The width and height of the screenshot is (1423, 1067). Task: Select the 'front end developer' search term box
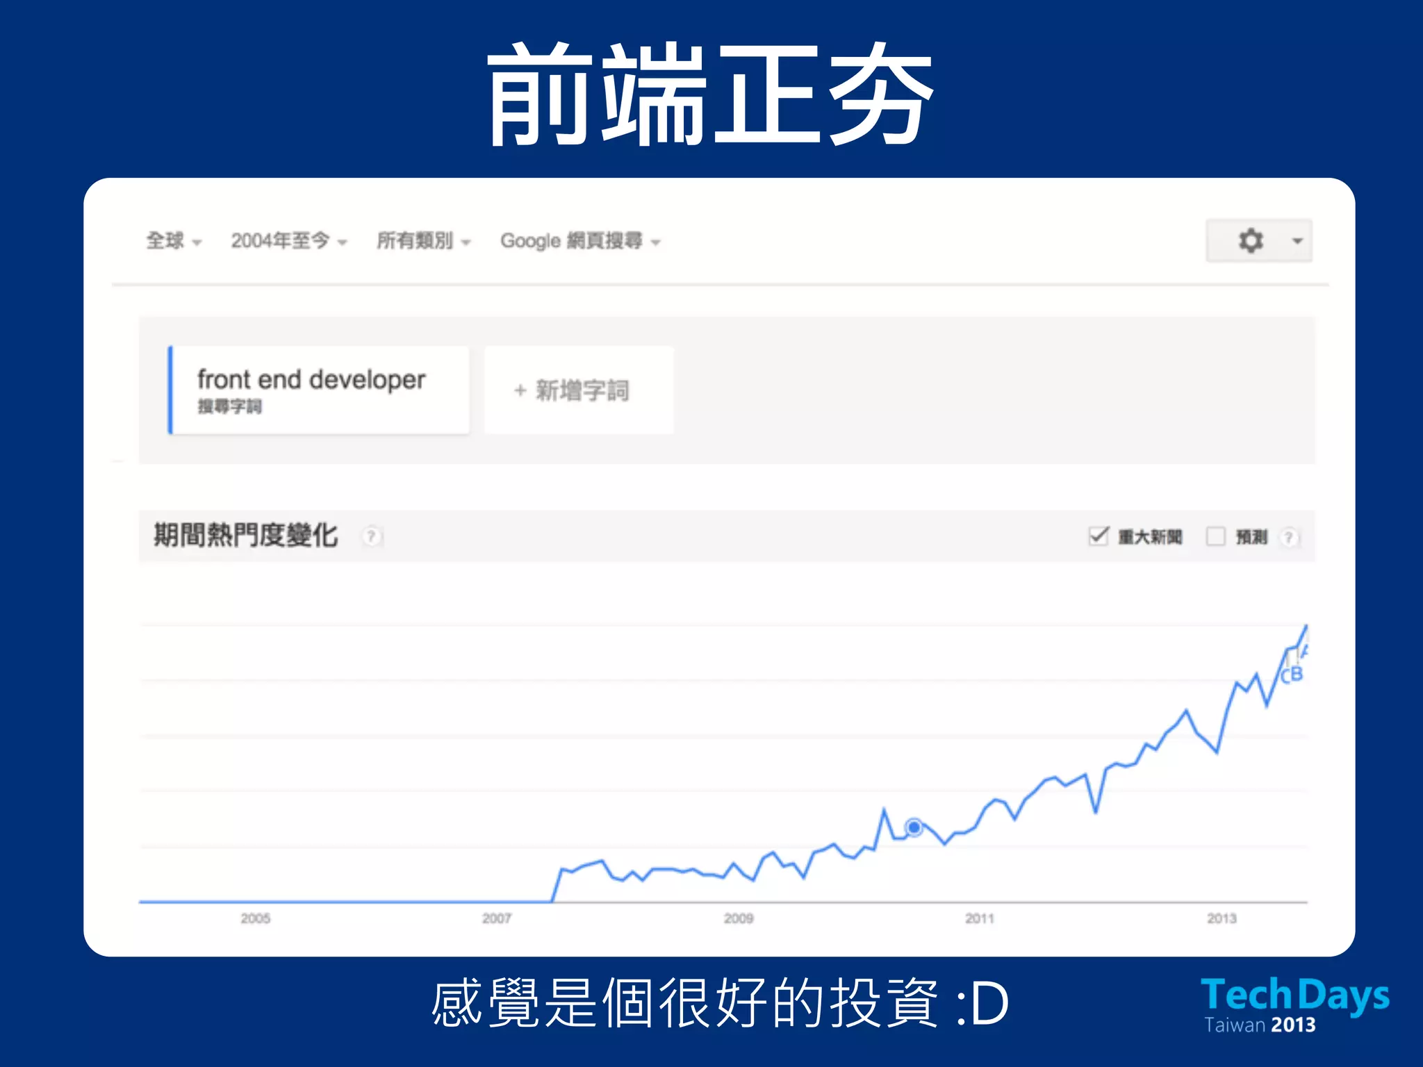(319, 390)
